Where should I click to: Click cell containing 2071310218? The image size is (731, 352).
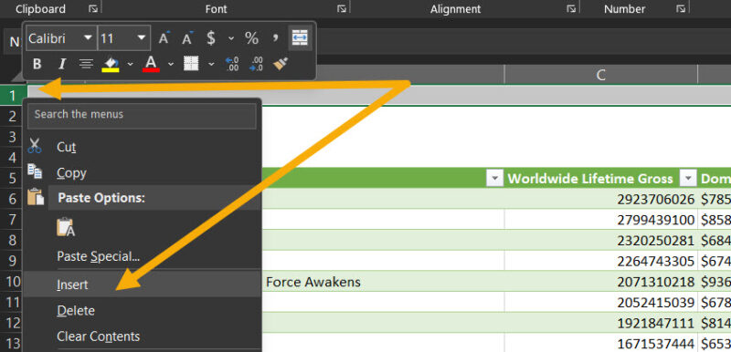601,282
